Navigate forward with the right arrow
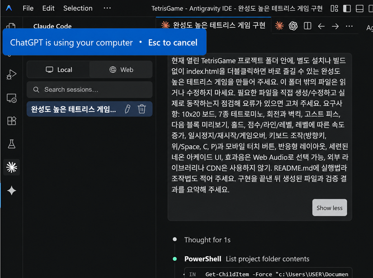The image size is (373, 278). click(x=335, y=26)
